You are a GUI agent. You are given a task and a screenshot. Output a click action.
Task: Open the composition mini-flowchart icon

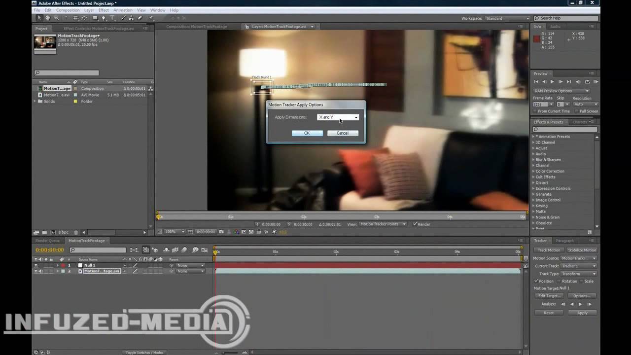click(134, 250)
